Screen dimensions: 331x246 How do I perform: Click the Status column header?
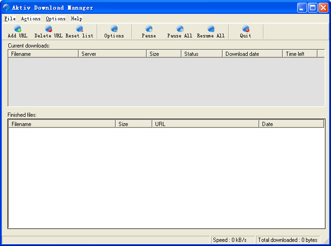click(201, 54)
